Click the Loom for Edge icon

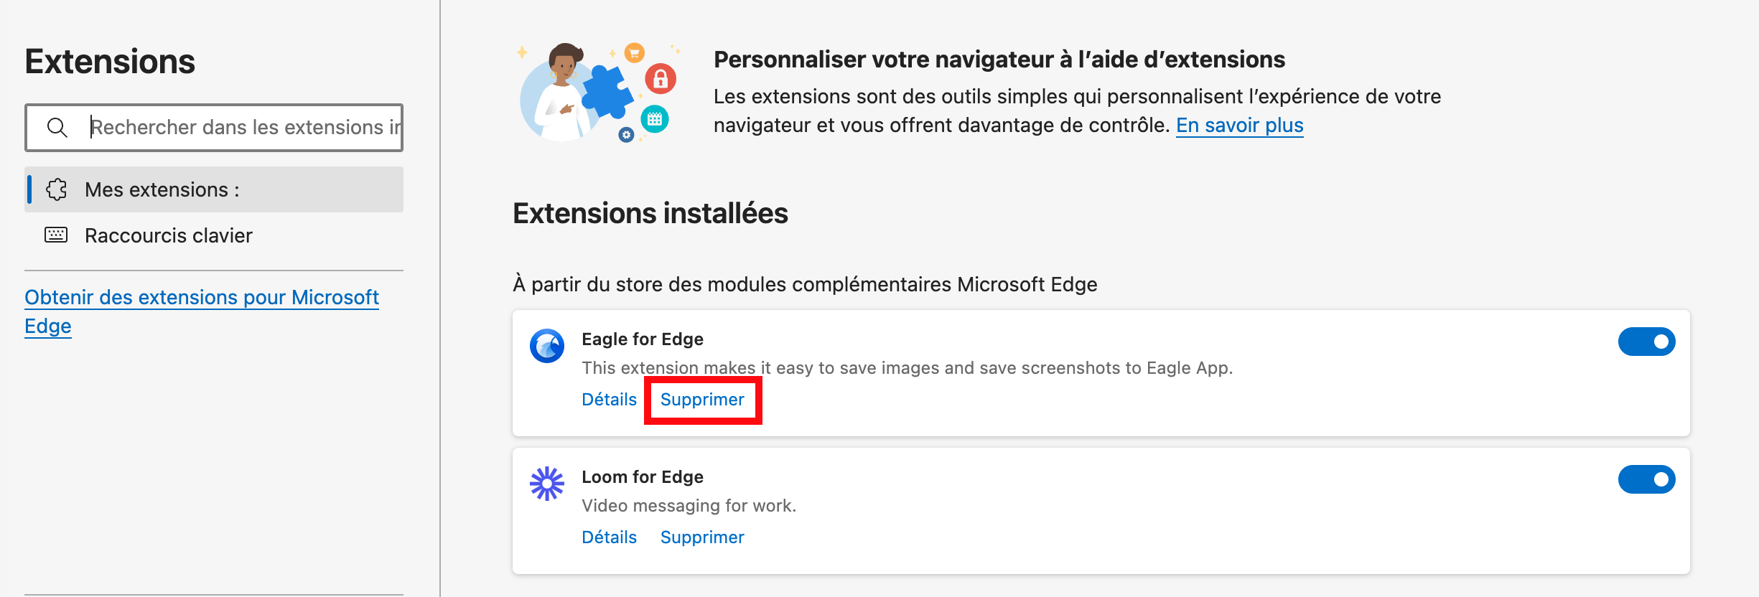(x=547, y=484)
